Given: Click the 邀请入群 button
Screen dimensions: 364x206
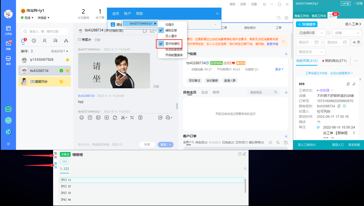Looking at the screenshot, I should (230, 81).
